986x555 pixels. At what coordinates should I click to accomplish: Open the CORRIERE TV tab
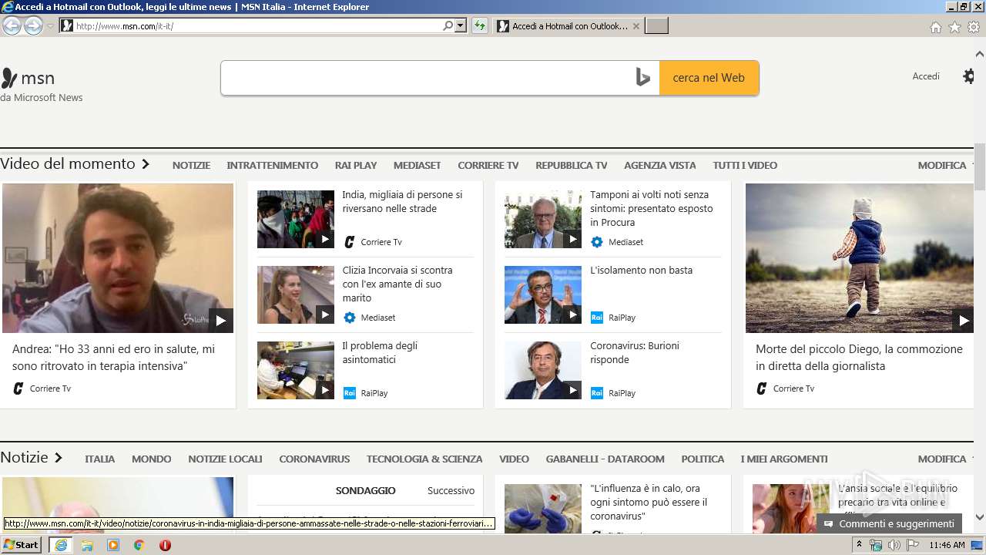[x=488, y=165]
